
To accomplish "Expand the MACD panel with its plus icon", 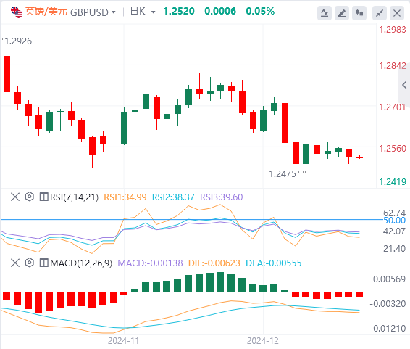I will pos(43,263).
